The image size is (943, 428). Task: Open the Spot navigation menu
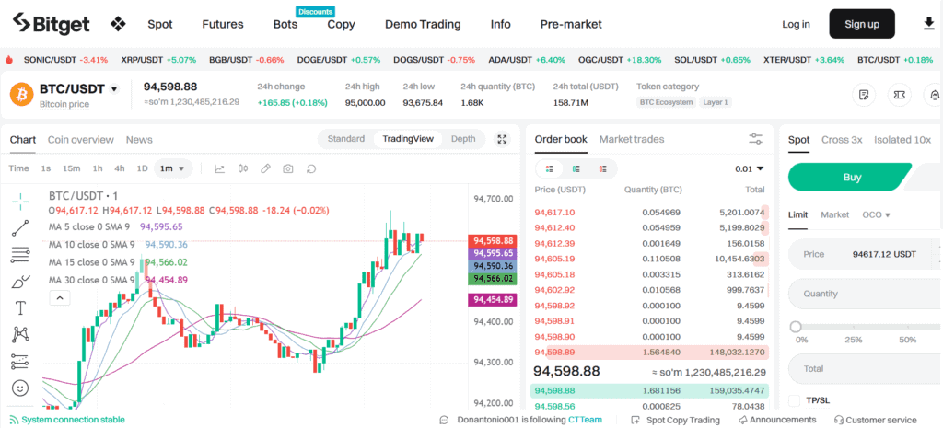click(x=160, y=25)
